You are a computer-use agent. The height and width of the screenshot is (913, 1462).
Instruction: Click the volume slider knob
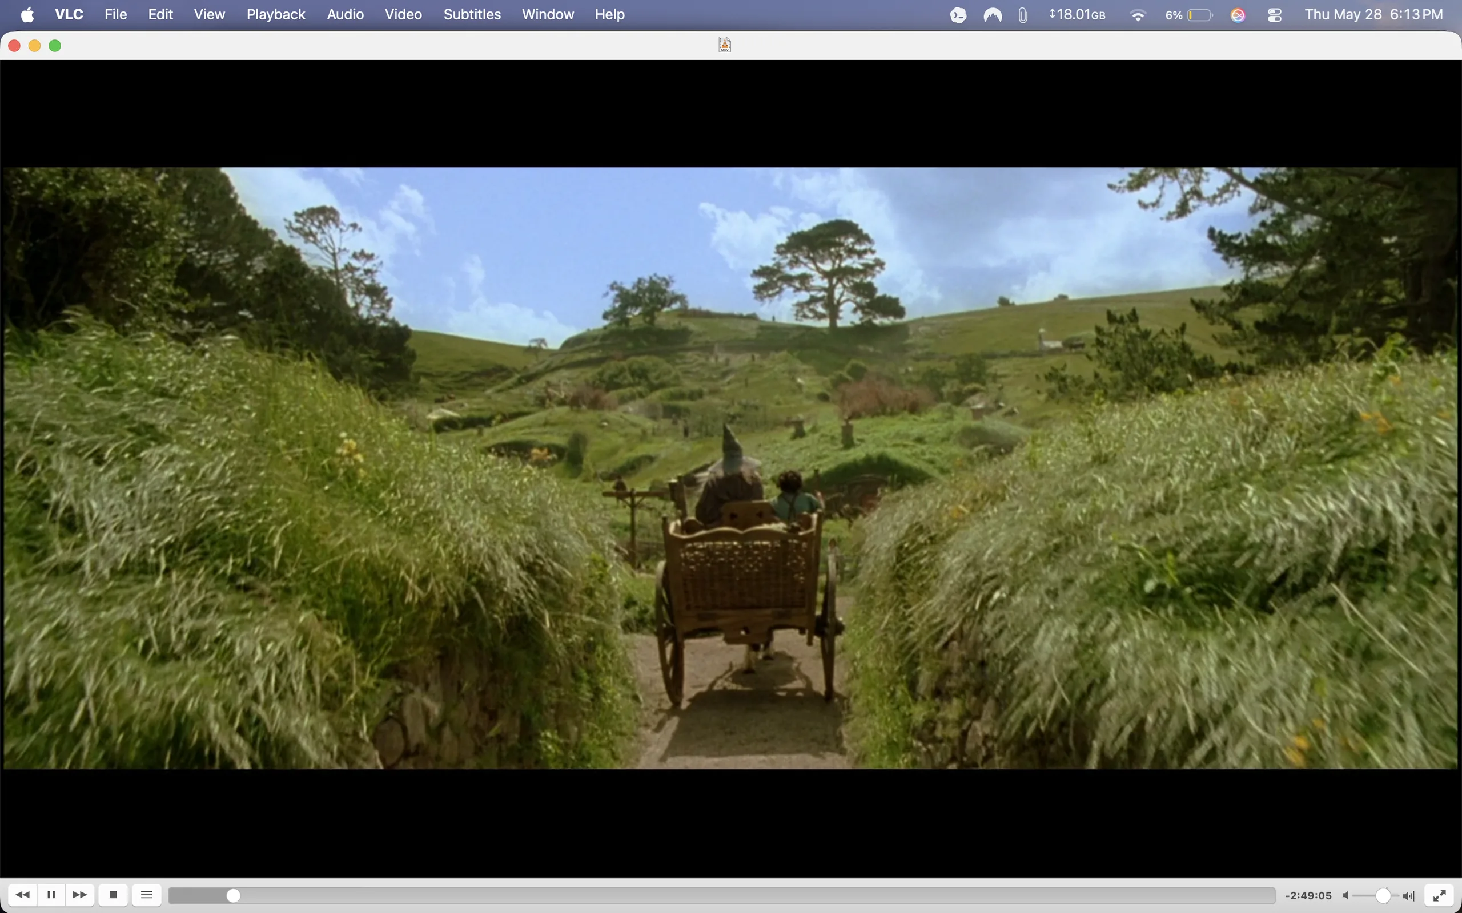(x=1383, y=895)
